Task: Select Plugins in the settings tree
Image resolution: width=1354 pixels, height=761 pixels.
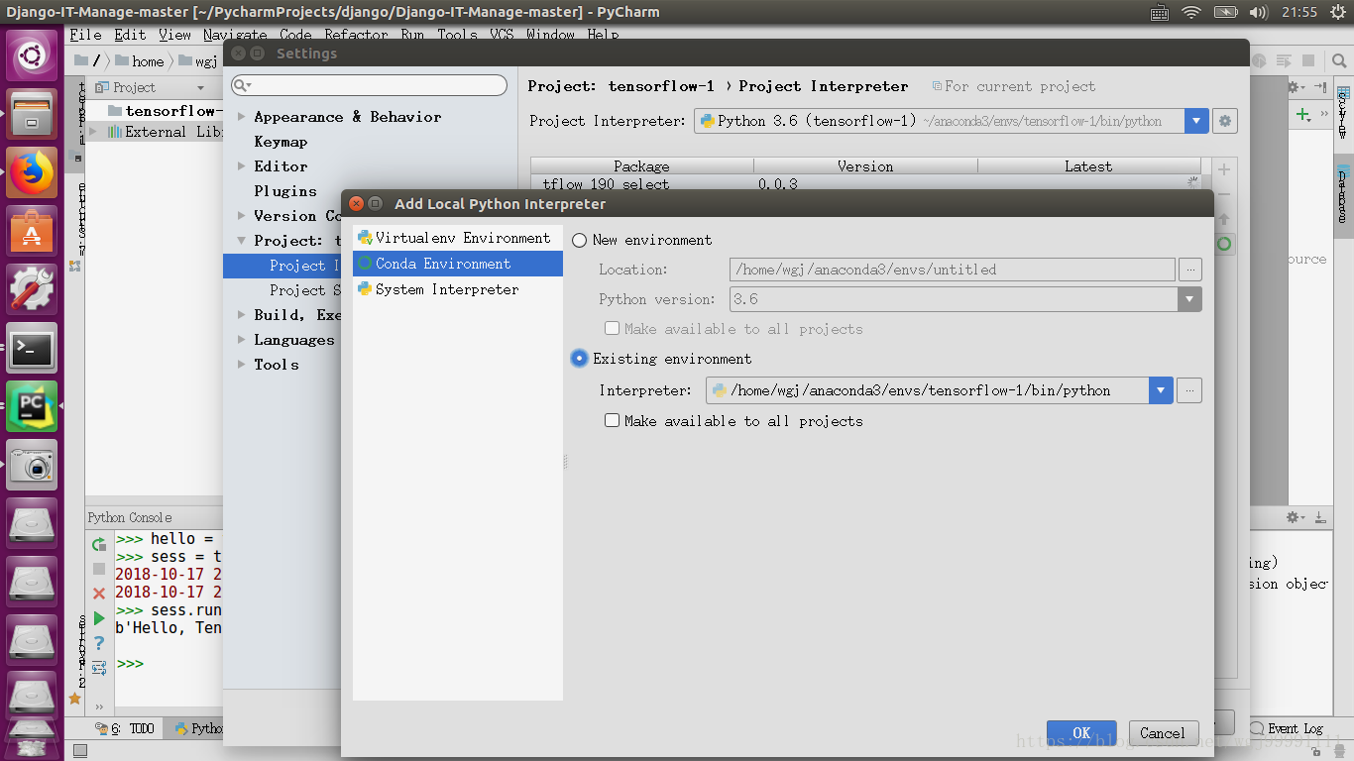Action: tap(285, 191)
